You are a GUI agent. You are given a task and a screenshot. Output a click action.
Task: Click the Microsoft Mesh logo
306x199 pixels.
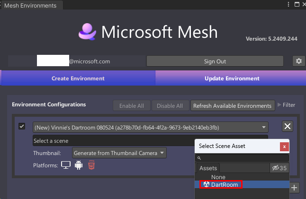[88, 32]
